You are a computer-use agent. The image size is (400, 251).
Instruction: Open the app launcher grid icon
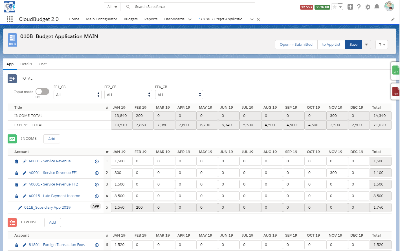click(10, 19)
